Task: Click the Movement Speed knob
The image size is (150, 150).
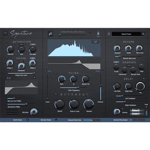Action: point(60,104)
